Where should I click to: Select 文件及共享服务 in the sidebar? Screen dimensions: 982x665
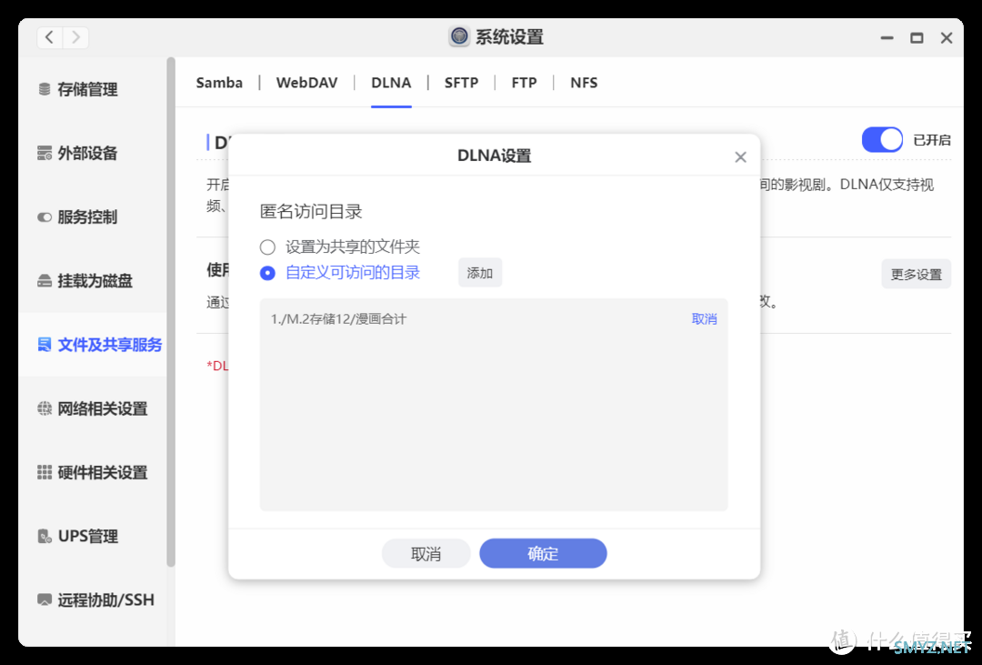click(93, 345)
